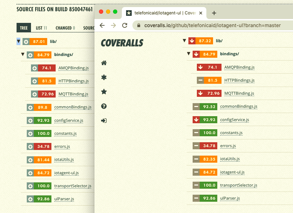Click plus icon beside commonBindings.js 89.8 in back window
This screenshot has width=293, height=213.
30,107
